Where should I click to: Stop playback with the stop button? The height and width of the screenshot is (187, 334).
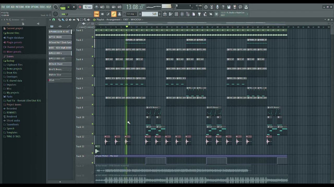point(74,7)
